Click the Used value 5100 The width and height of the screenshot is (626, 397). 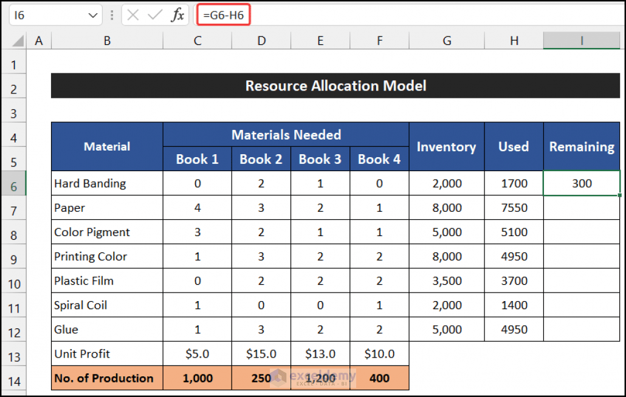pos(514,232)
